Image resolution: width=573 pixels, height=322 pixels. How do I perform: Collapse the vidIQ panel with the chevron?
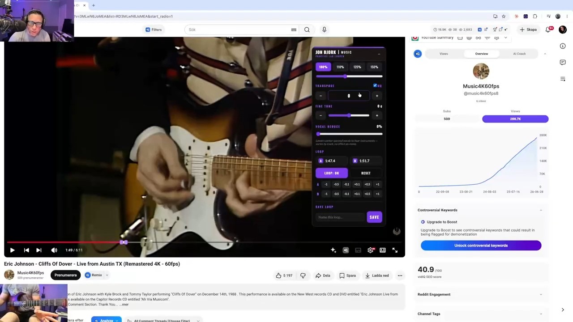pos(545,54)
